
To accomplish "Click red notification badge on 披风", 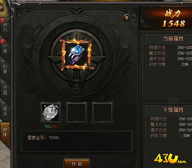I will [2, 21].
